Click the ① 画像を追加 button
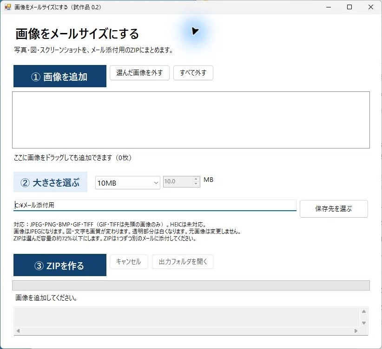 tap(60, 76)
